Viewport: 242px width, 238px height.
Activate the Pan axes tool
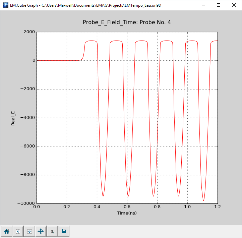[x=41, y=231]
